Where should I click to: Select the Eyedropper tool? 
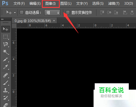coord(5,67)
